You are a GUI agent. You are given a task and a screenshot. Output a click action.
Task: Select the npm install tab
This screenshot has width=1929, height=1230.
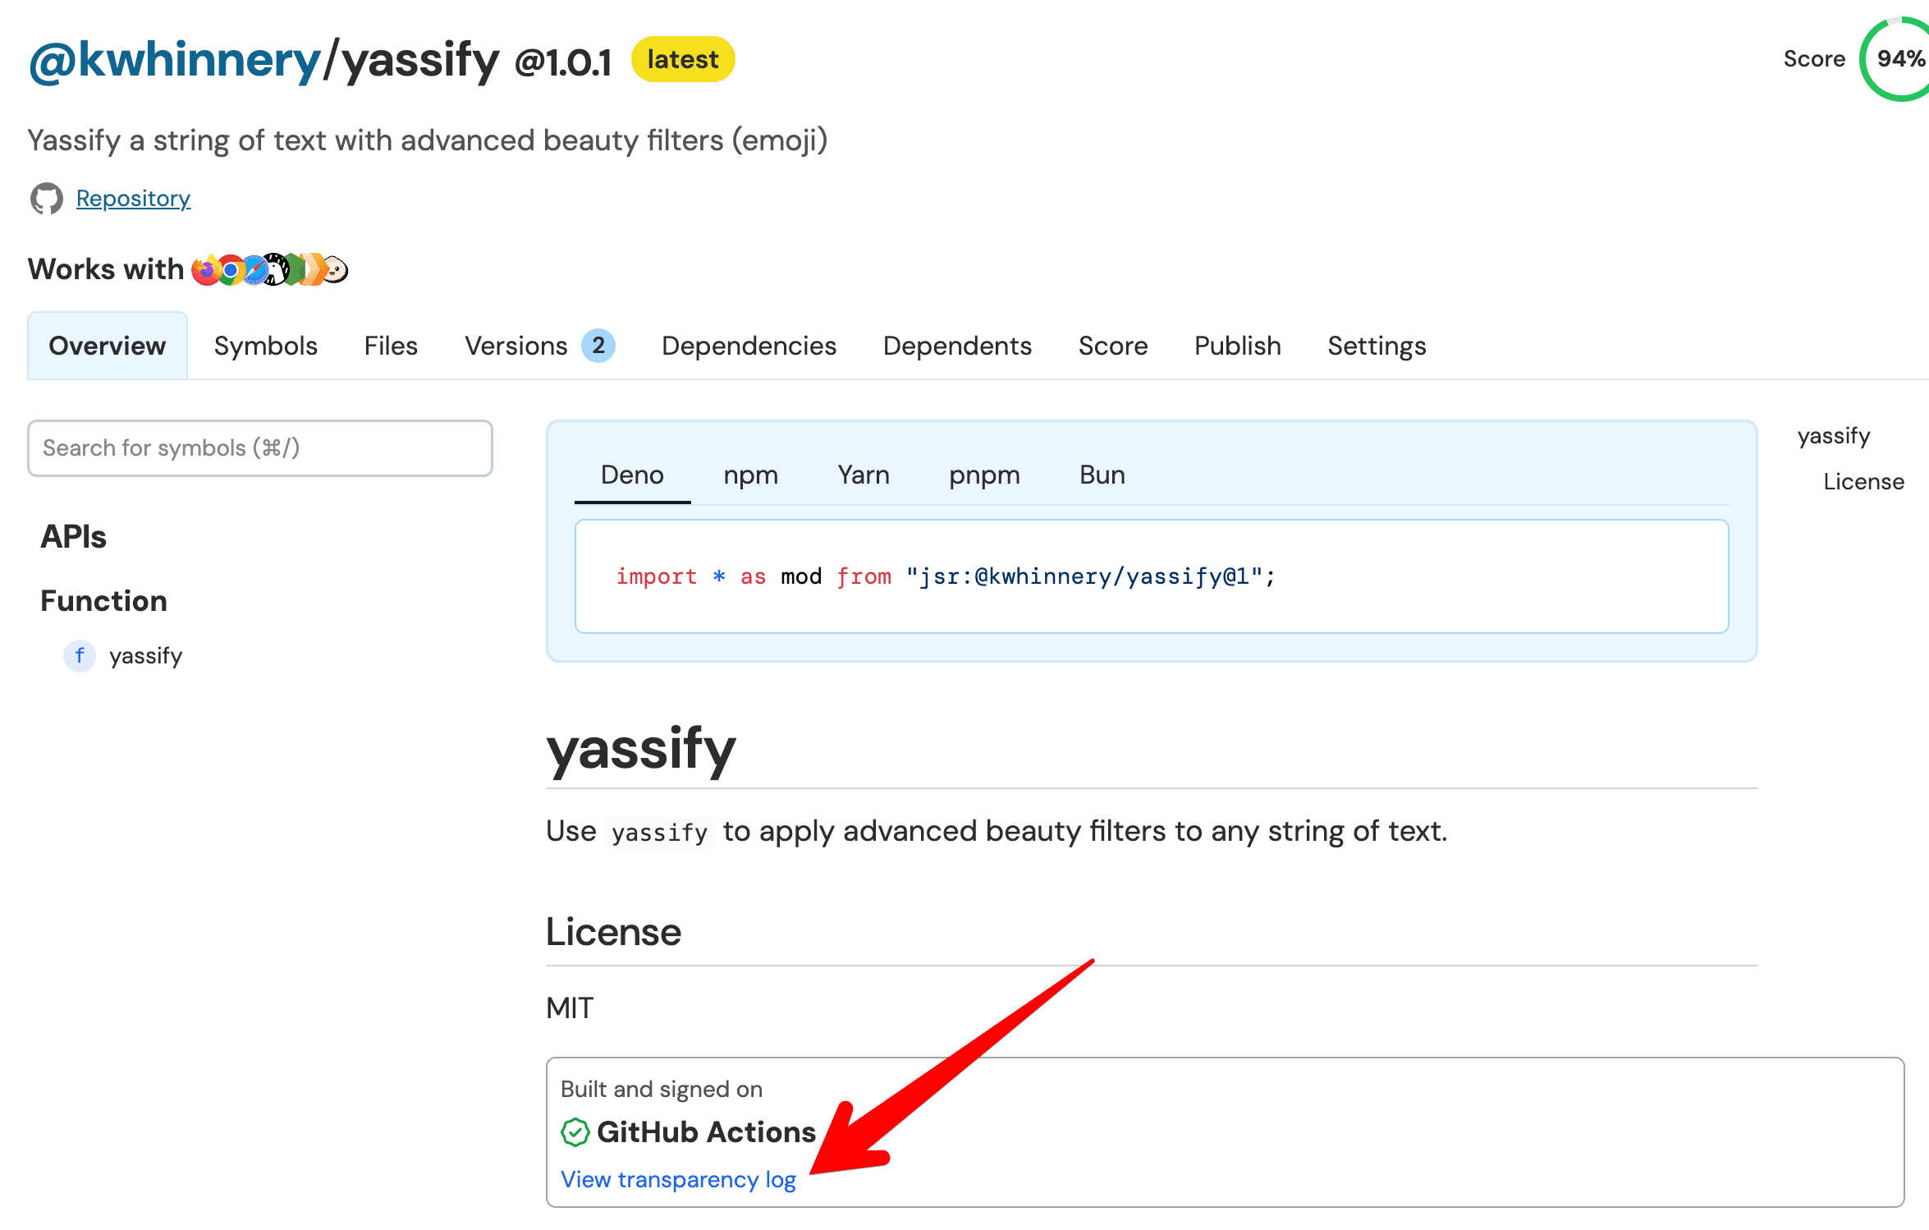[750, 475]
